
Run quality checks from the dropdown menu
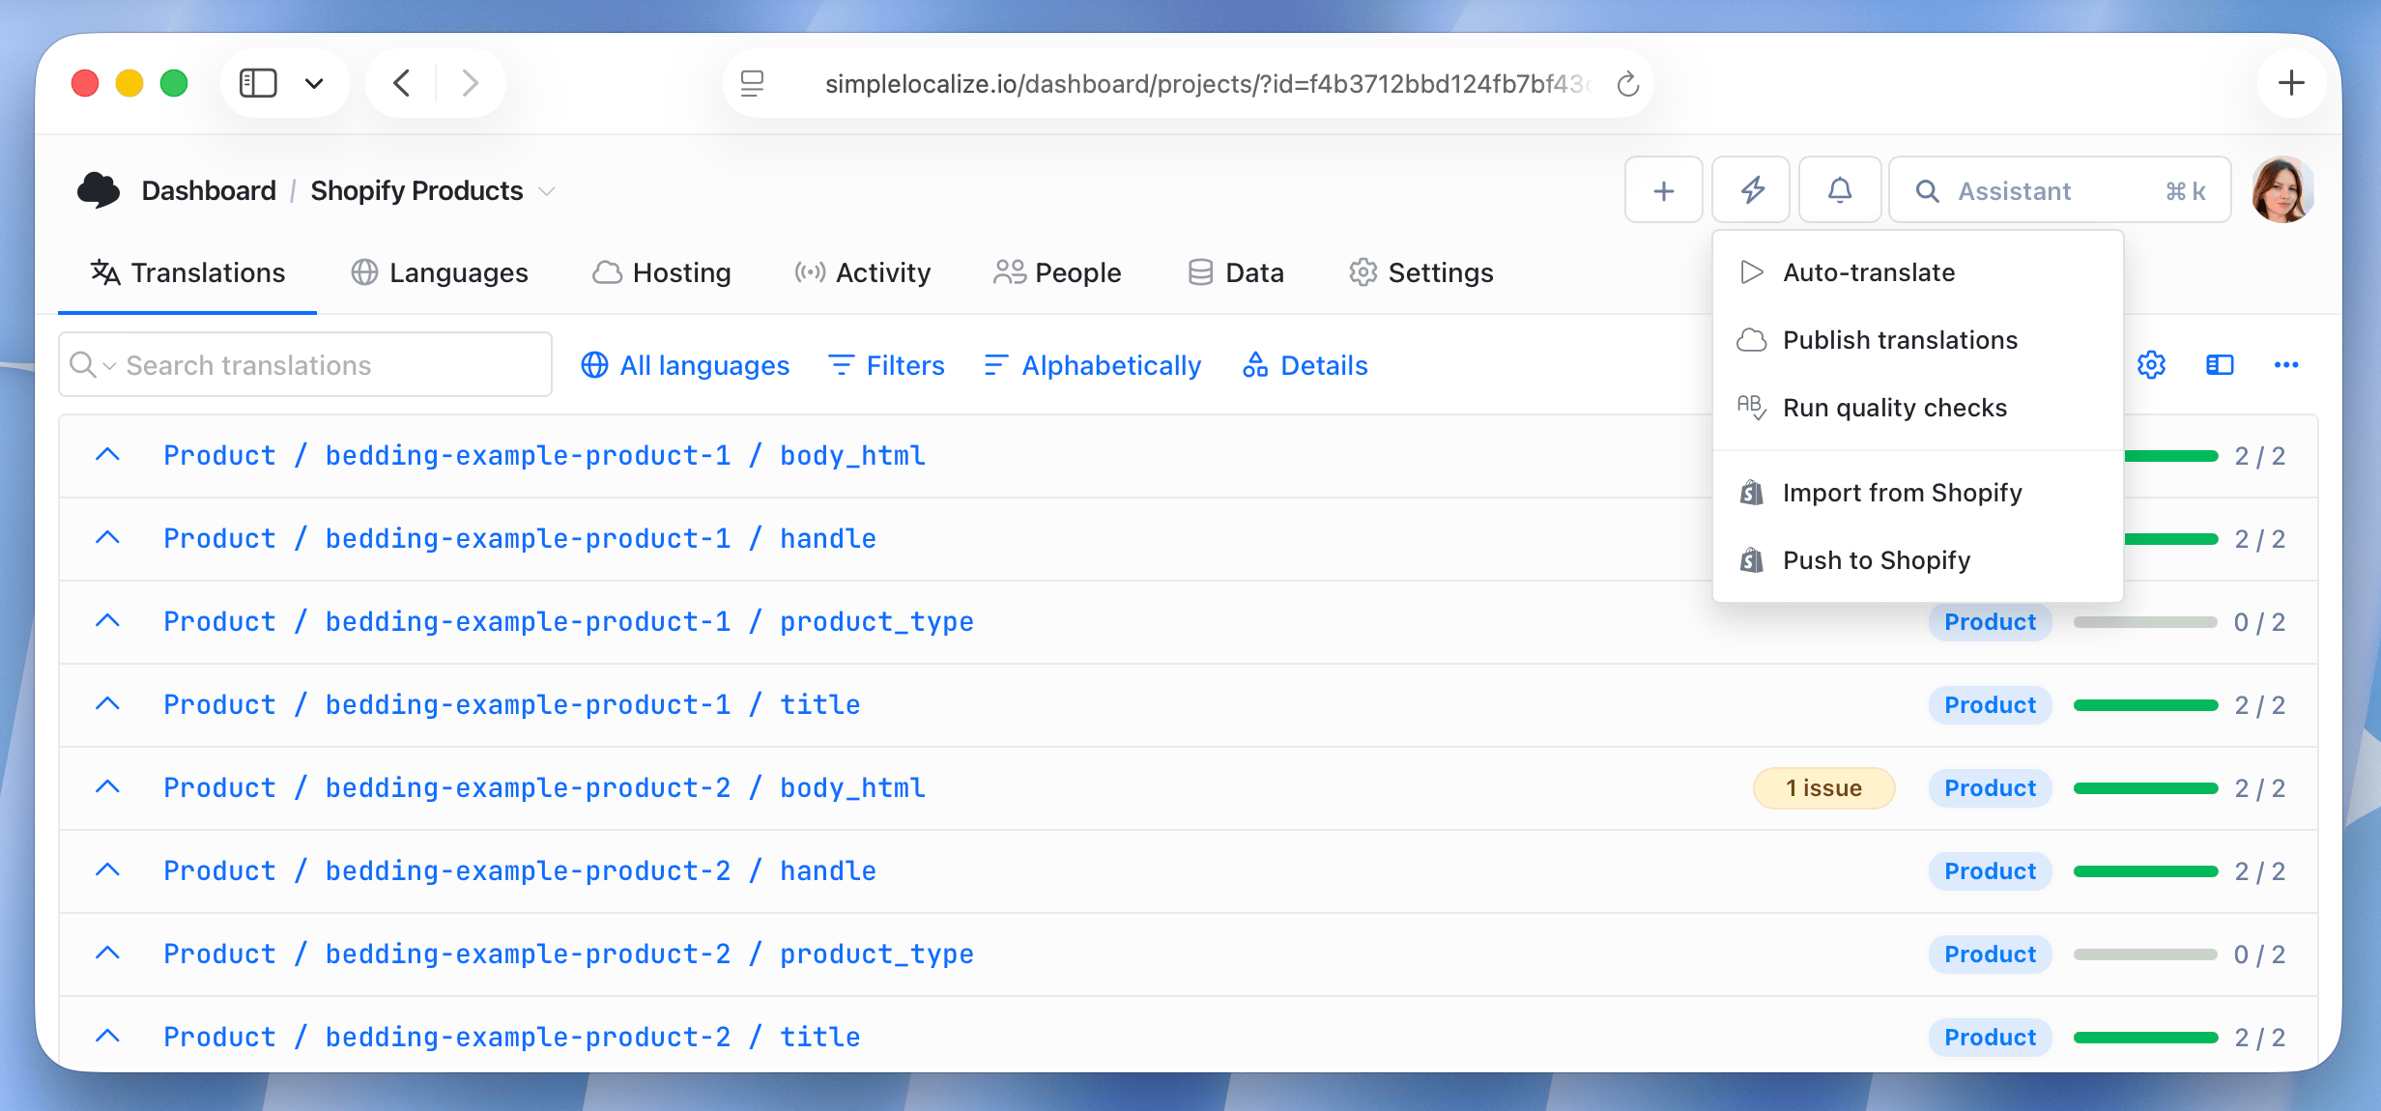pyautogui.click(x=1895, y=408)
